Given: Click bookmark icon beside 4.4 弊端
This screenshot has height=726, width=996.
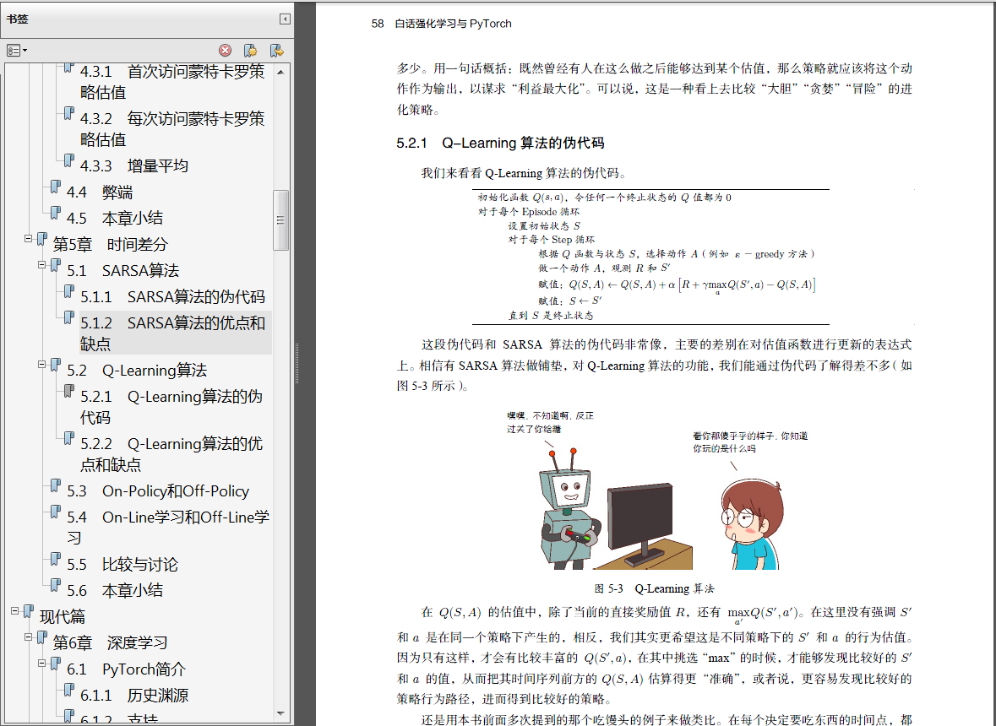Looking at the screenshot, I should [56, 188].
